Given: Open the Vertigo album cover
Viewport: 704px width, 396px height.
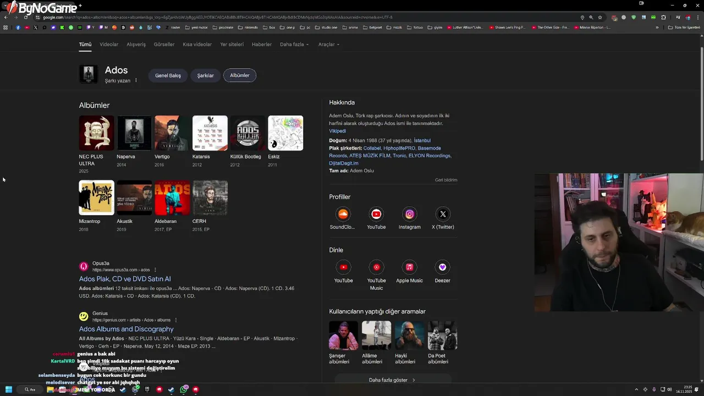Looking at the screenshot, I should (172, 133).
